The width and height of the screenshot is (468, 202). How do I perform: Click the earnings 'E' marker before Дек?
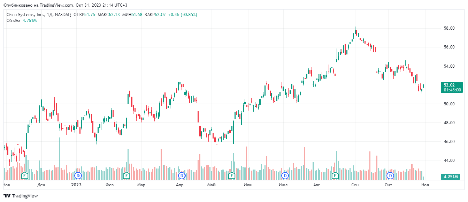25,175
